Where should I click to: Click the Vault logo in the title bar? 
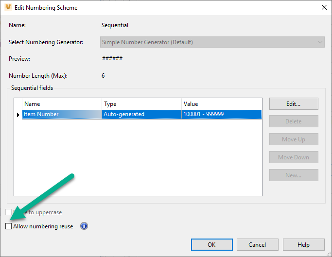click(8, 7)
